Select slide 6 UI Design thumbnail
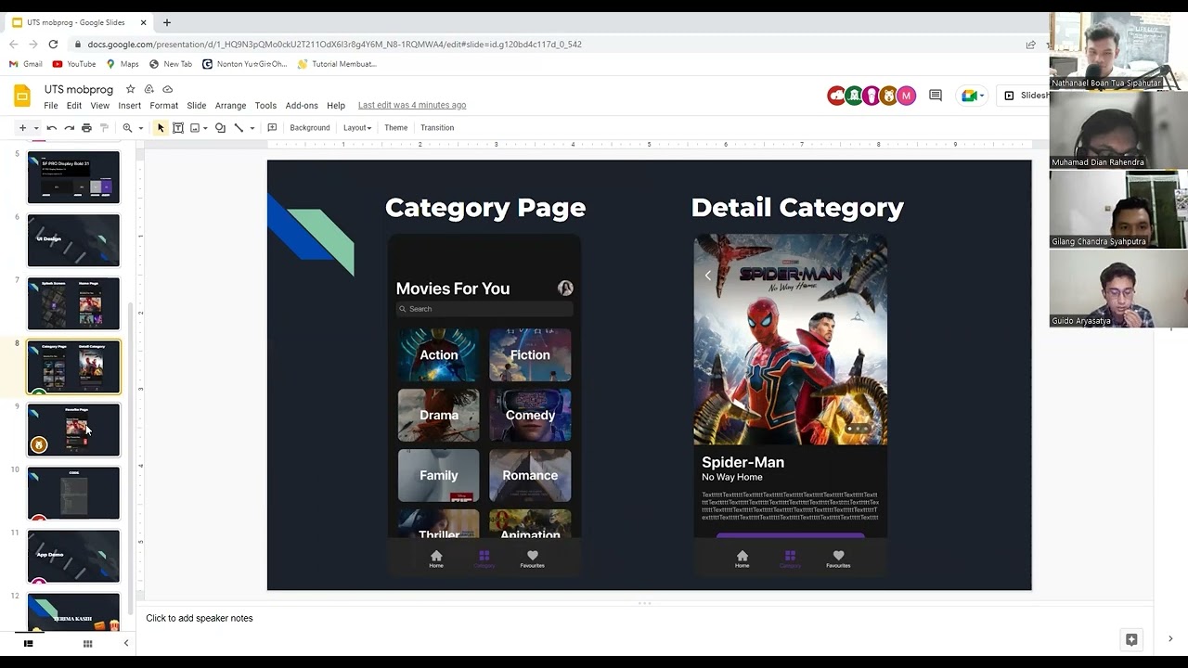Image resolution: width=1188 pixels, height=668 pixels. coord(73,240)
